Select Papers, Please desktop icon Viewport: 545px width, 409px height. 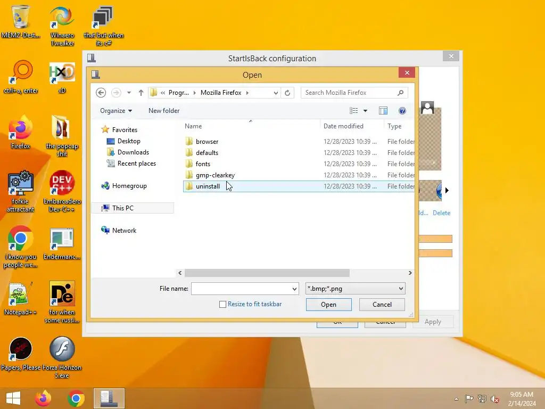(x=21, y=354)
